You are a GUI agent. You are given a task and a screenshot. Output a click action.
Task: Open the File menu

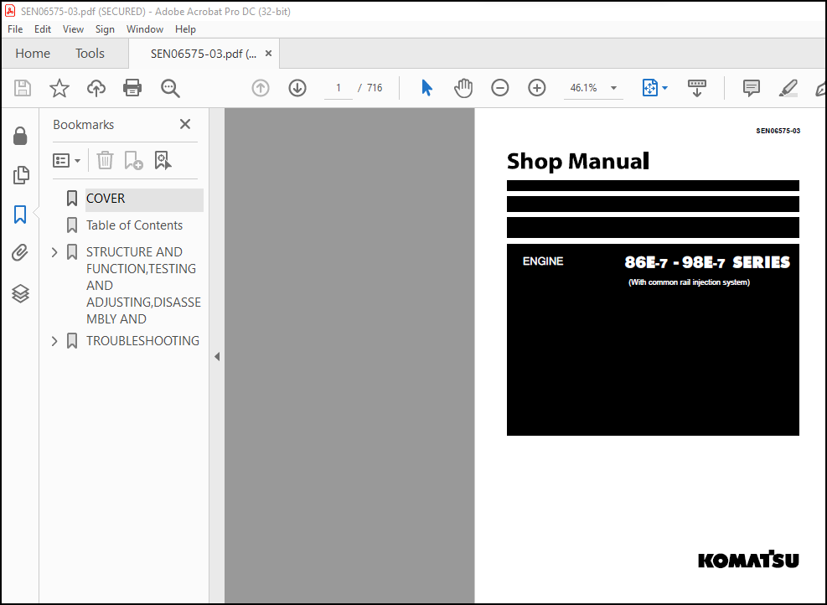15,29
